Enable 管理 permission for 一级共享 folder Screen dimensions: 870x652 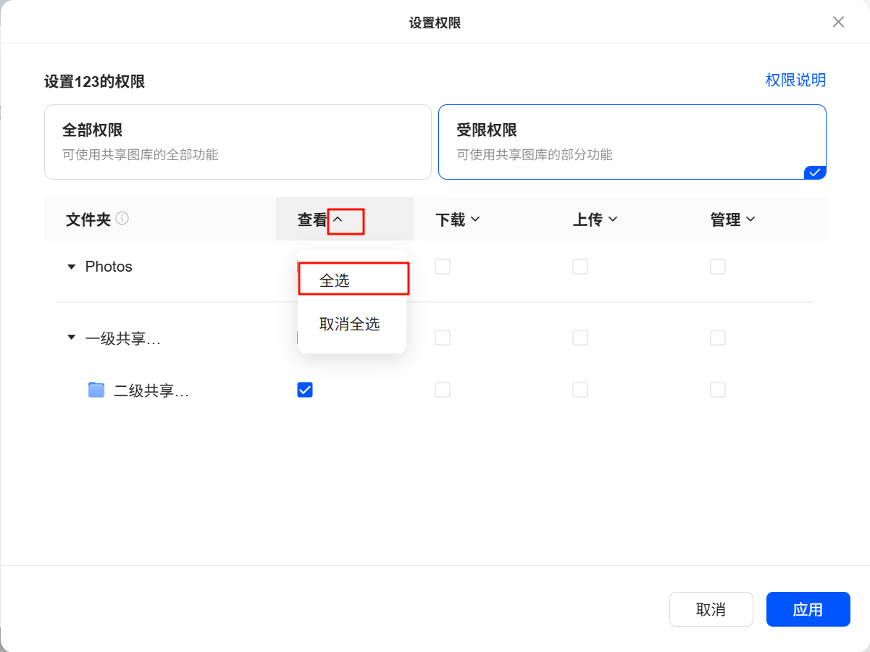(718, 338)
